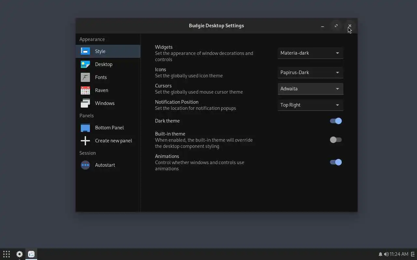Click the Budgie Desktop Settings title text
The height and width of the screenshot is (260, 417).
tap(216, 26)
